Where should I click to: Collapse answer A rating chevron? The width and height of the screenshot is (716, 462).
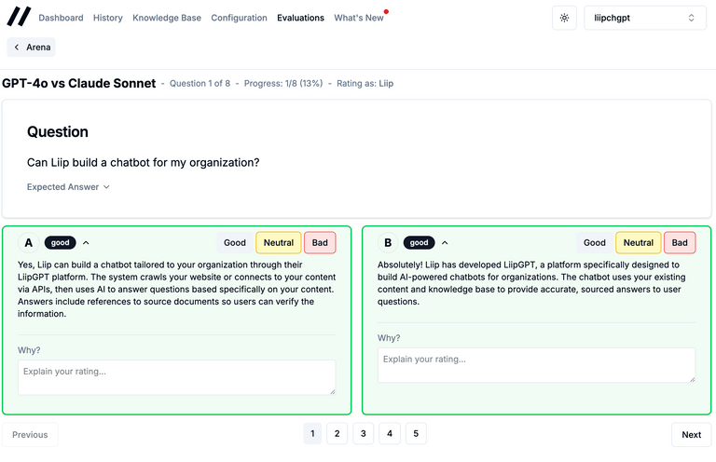[86, 243]
